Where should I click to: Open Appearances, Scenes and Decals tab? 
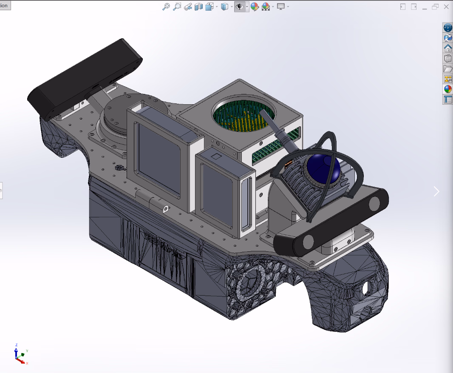448,89
